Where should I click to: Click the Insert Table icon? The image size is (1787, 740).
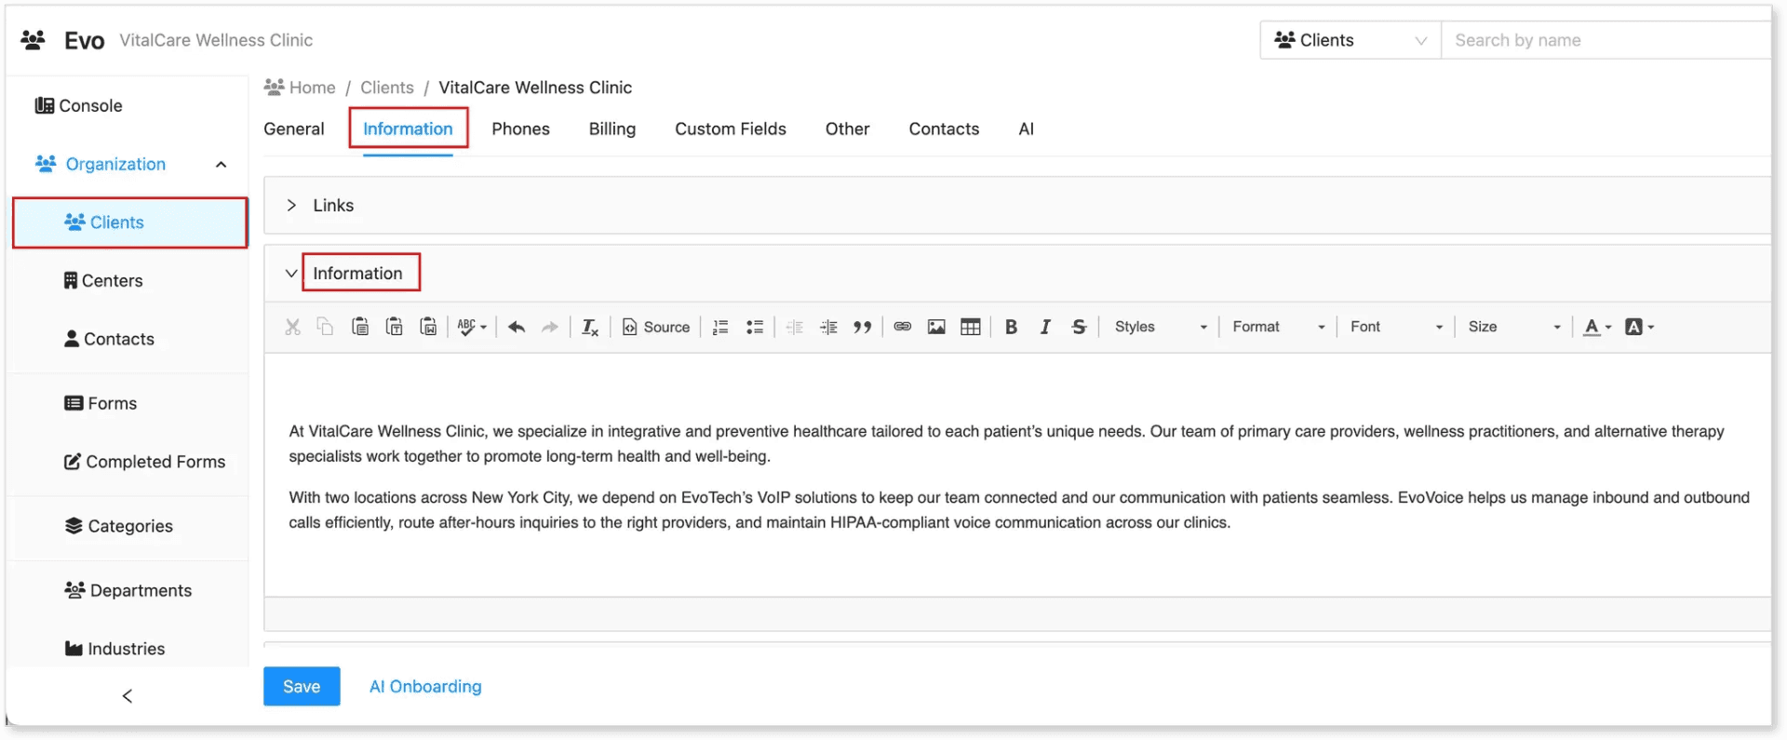(x=971, y=327)
